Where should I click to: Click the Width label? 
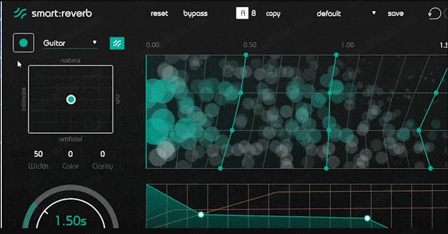coord(38,166)
